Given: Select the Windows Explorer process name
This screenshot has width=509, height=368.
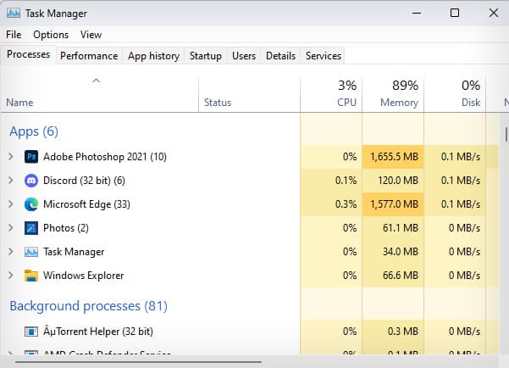Looking at the screenshot, I should click(x=84, y=276).
